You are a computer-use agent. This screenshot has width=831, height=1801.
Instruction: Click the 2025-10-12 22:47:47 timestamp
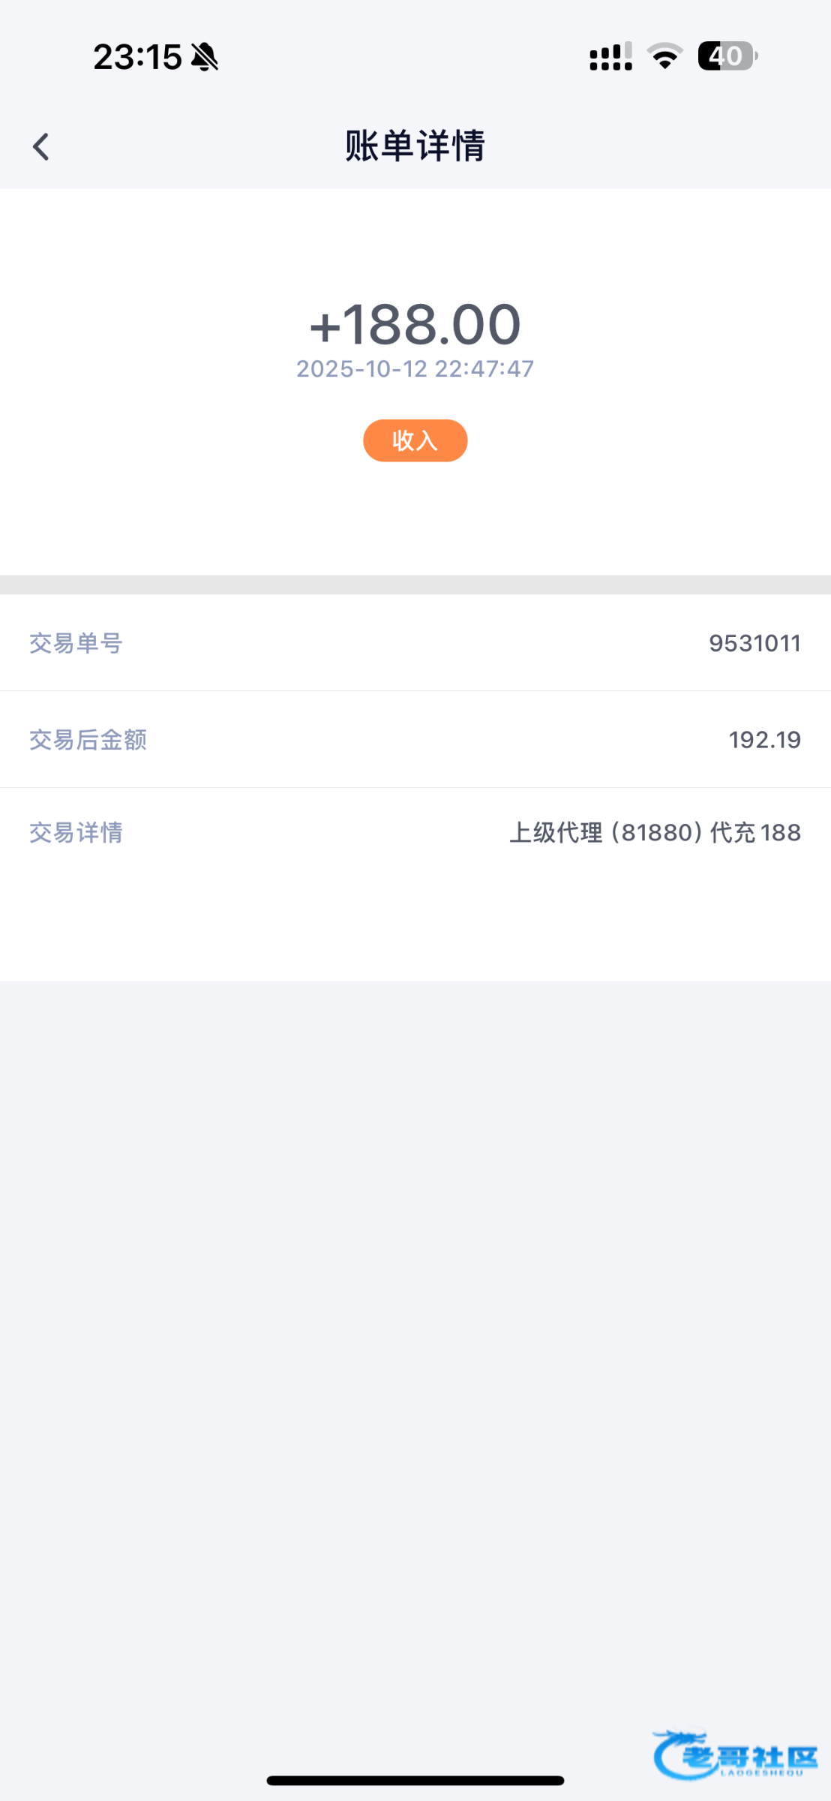coord(415,369)
